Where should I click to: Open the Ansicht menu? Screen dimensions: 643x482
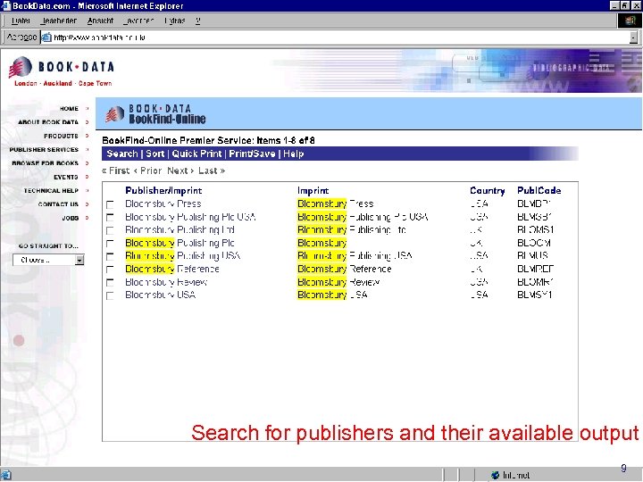point(100,21)
